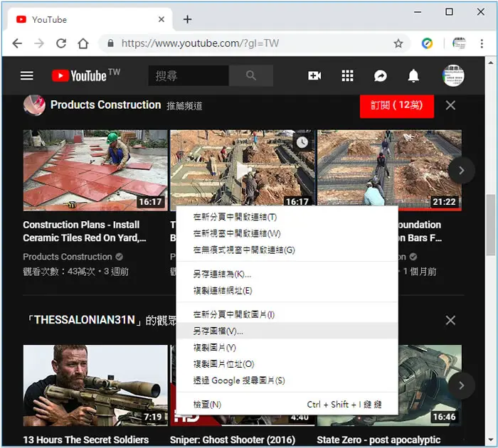Open the notifications bell

(413, 75)
